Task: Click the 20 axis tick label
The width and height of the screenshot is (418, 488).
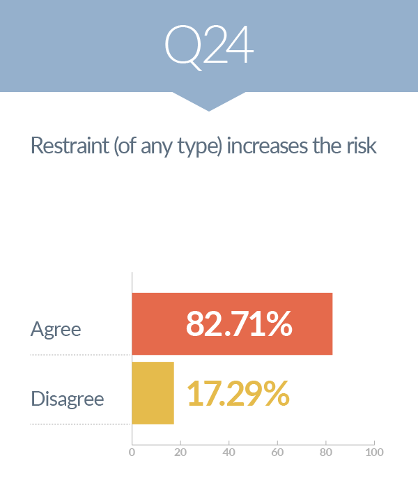Action: coord(180,452)
